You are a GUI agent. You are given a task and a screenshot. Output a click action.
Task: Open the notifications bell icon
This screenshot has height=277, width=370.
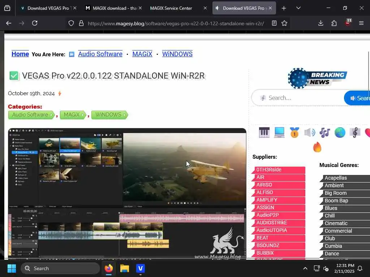(360, 268)
